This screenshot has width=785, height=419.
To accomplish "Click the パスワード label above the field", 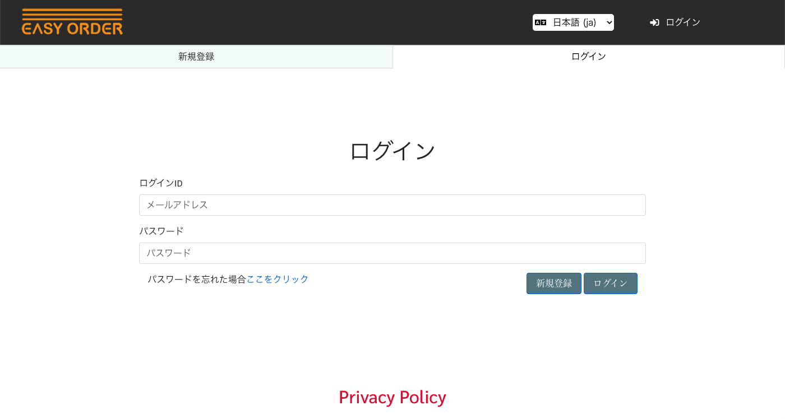I will coord(161,231).
